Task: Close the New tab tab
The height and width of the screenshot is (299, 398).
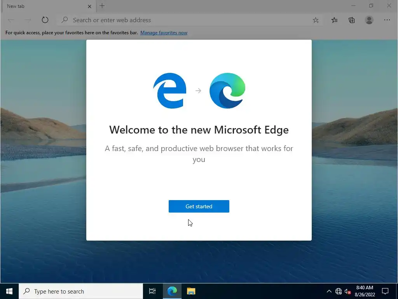Action: coord(89,6)
